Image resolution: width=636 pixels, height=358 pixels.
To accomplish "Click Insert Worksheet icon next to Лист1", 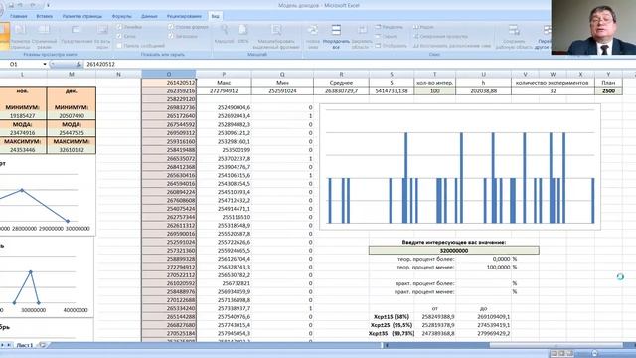I will (x=42, y=345).
